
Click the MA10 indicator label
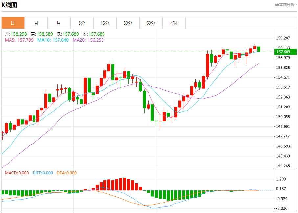point(53,40)
